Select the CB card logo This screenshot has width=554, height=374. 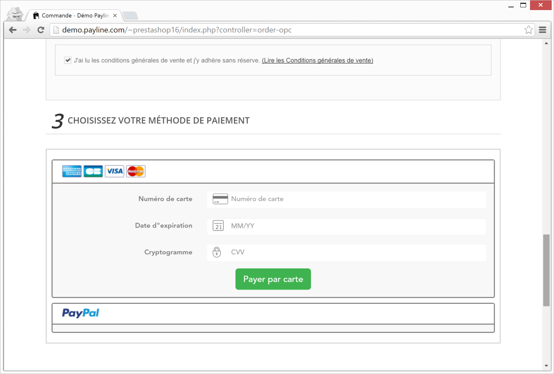point(93,171)
